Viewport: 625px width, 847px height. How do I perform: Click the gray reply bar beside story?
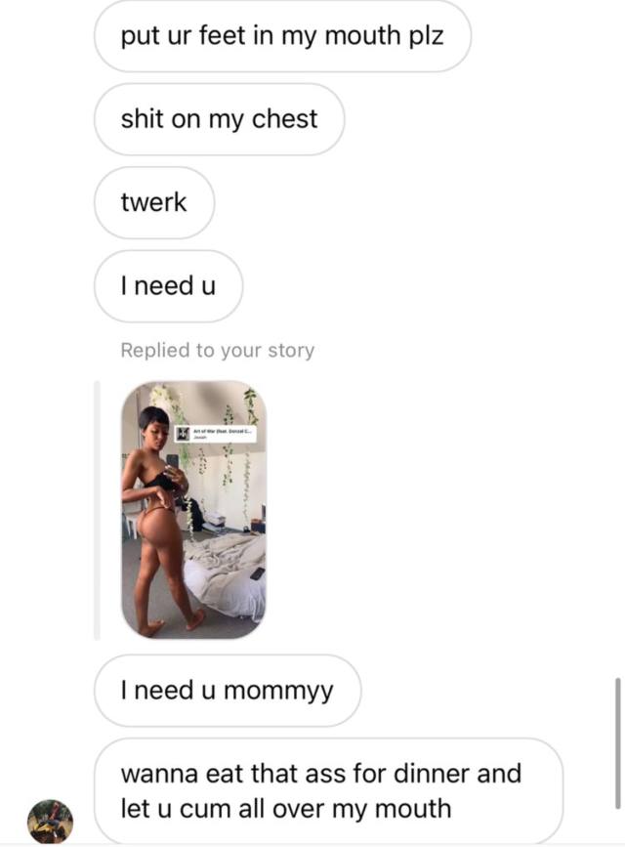97,510
